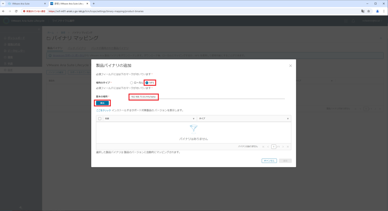388x211 pixels.
Task: Go to first page of binaries list
Action: pos(264,147)
